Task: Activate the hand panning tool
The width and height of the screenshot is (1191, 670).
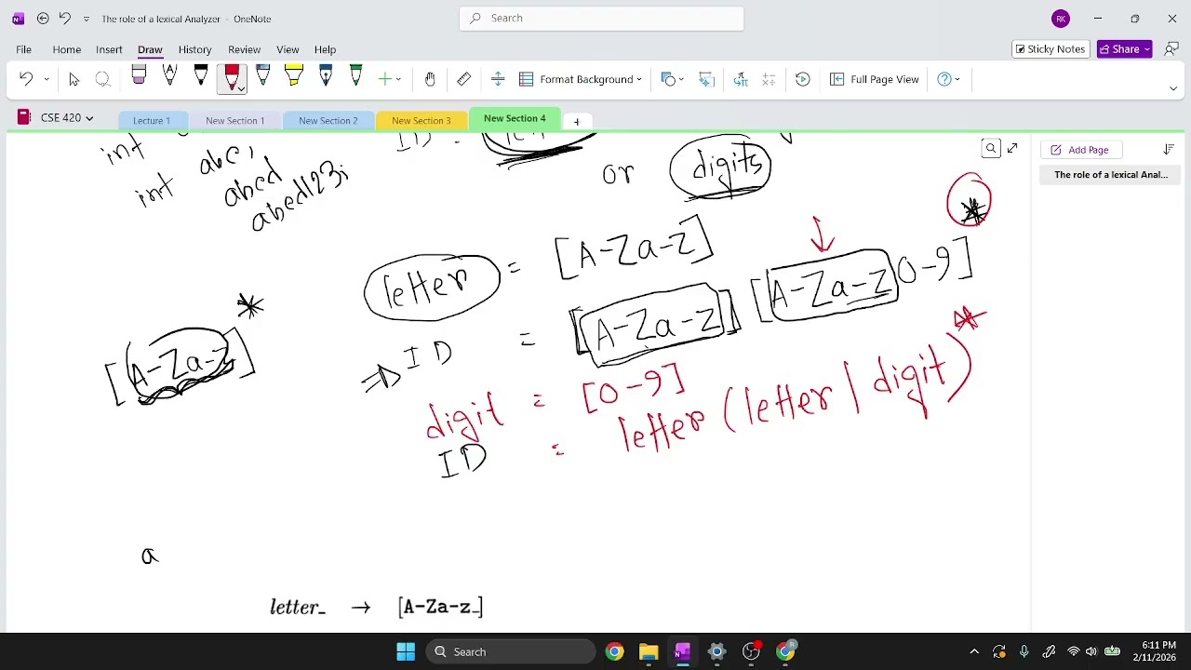Action: [x=430, y=79]
